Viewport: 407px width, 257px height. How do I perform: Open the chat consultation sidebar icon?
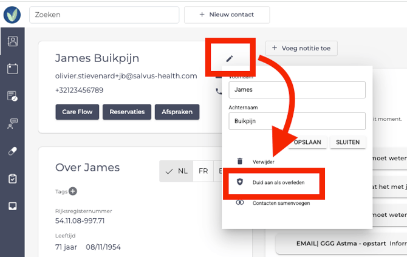(x=13, y=123)
